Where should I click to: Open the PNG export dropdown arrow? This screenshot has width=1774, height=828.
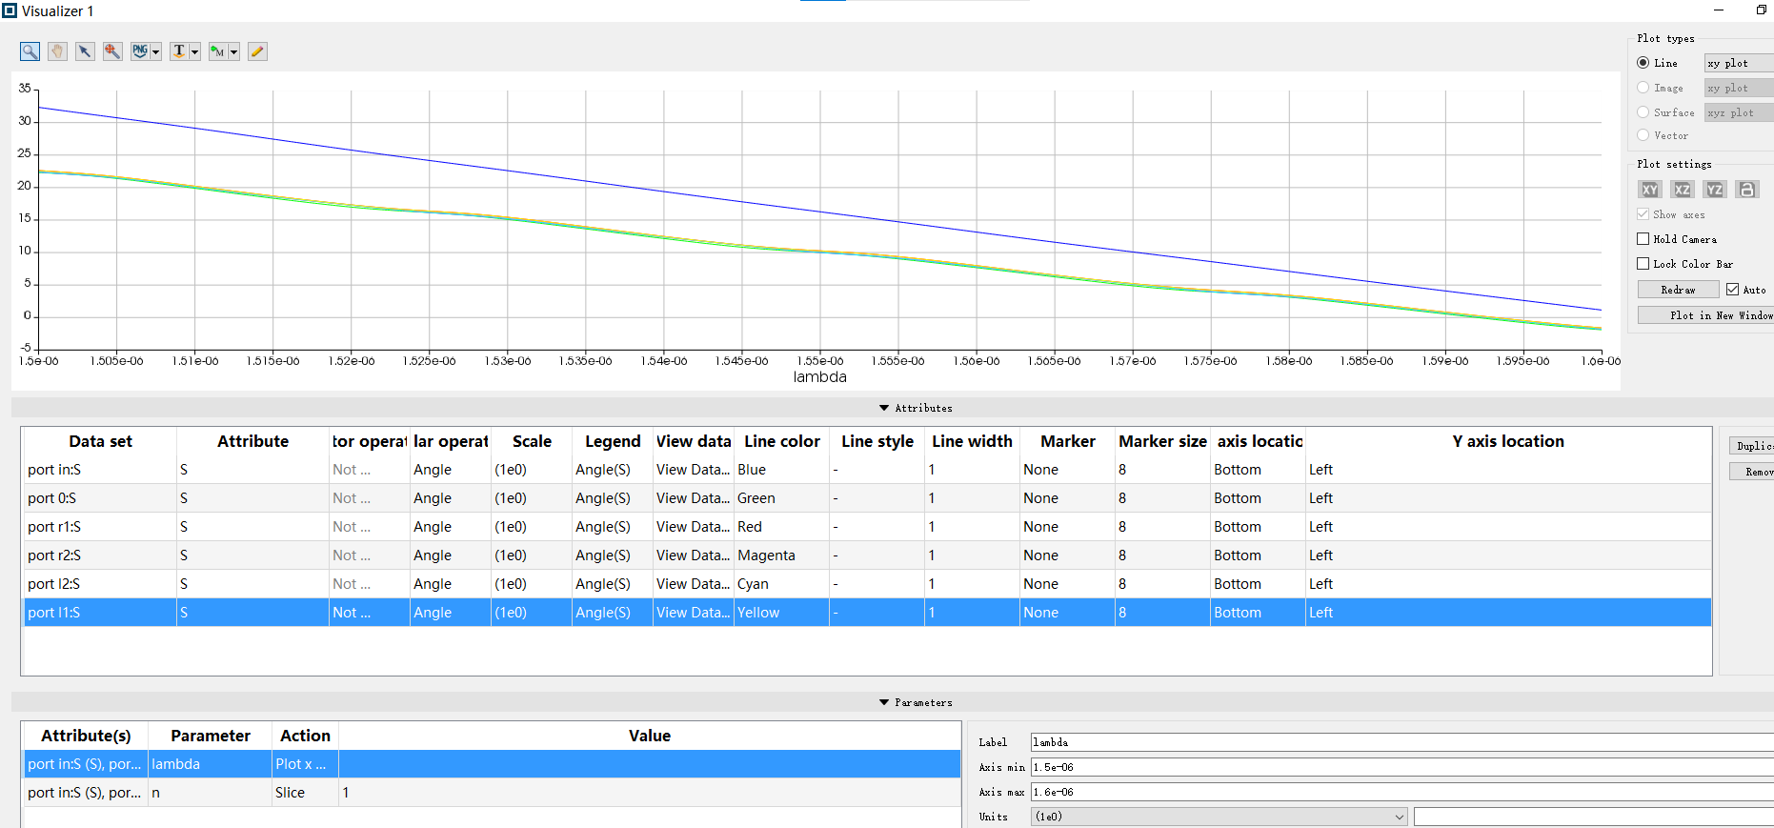coord(155,51)
